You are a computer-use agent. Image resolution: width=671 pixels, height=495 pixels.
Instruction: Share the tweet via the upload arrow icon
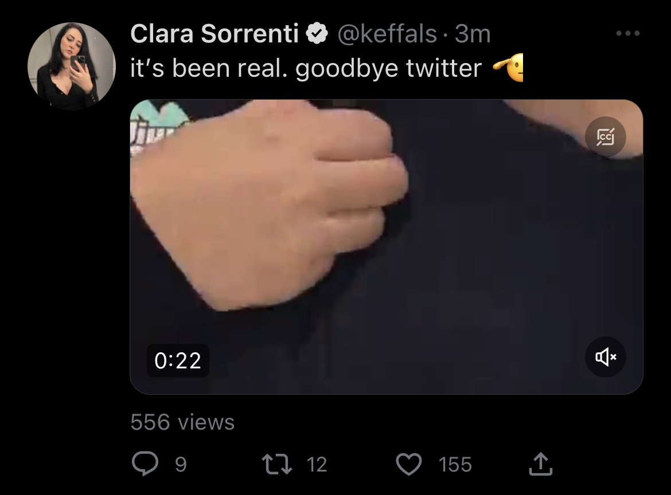coord(541,464)
